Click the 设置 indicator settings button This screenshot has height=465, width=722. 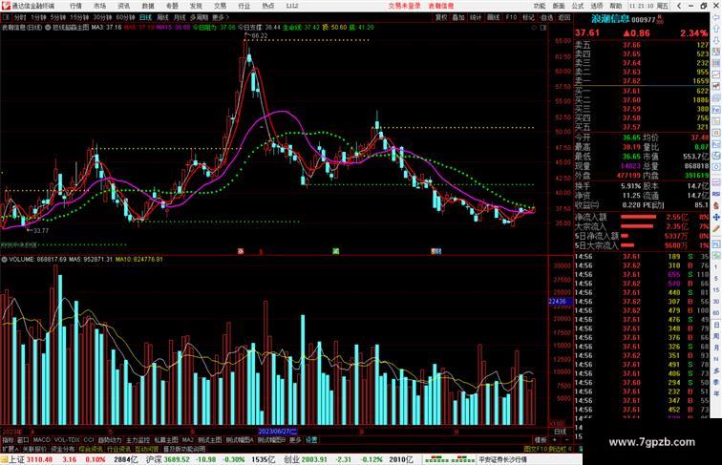click(x=311, y=440)
